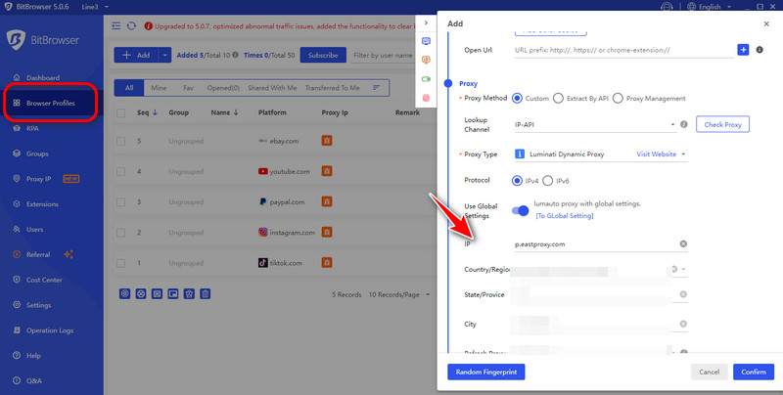Collapse the sidebar with the menu-fold icon
Screen dimensions: 783x395
pyautogui.click(x=115, y=26)
